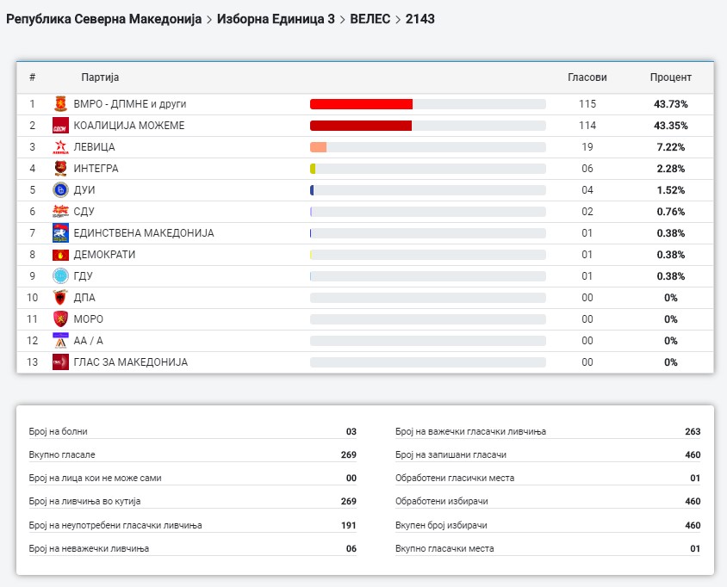The width and height of the screenshot is (727, 587).
Task: Select the ЕДИНСТВЕНА МАКЕДОНИЈА party logo
Action: pos(60,233)
